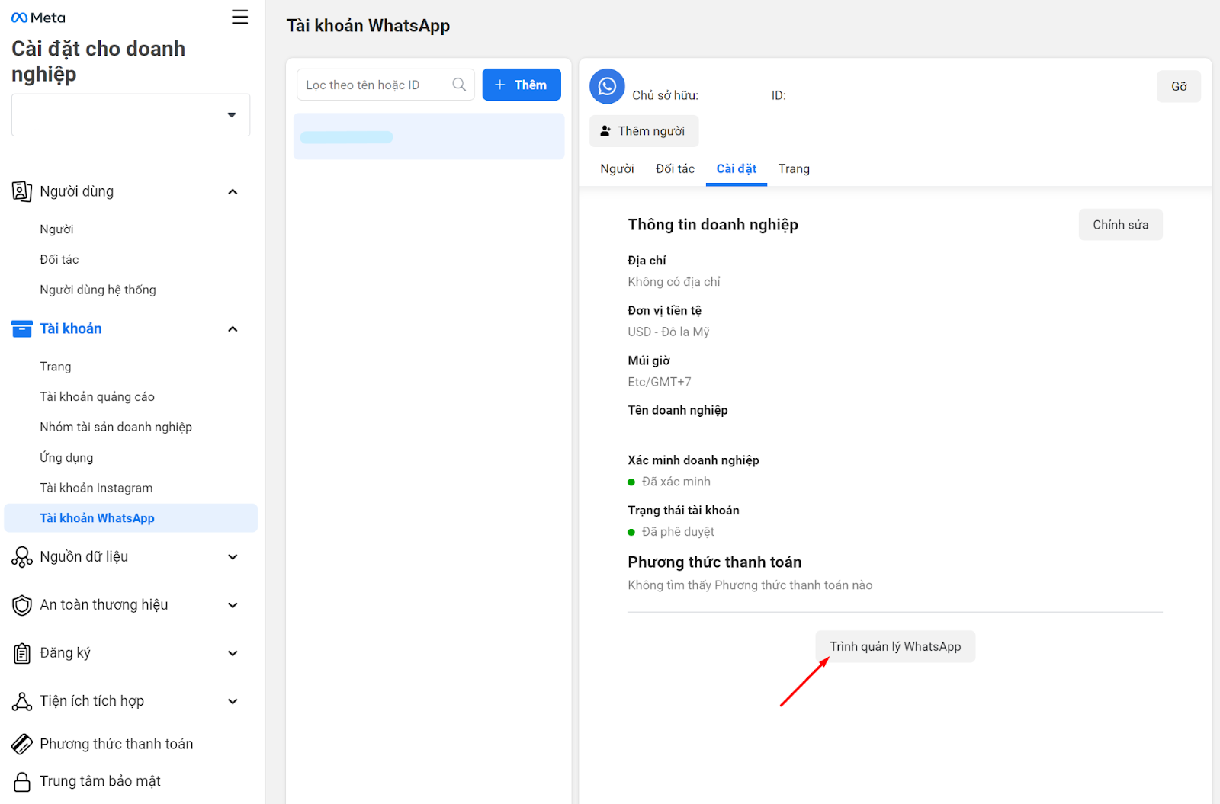Click the Không có địa chỉ text
Screen dimensions: 1220x804
coord(674,282)
